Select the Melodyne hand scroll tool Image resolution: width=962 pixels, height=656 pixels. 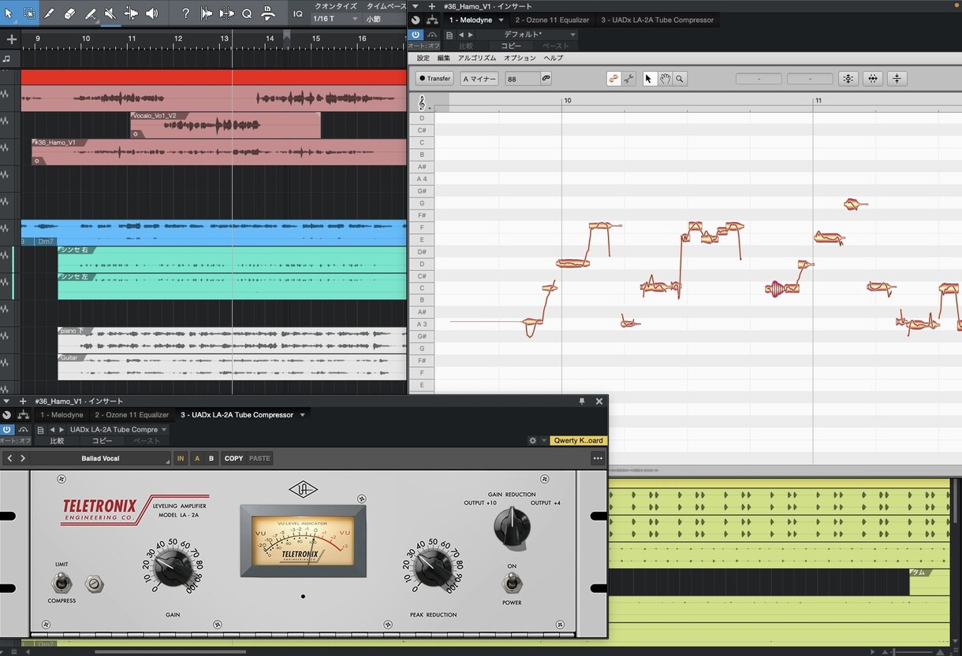[x=665, y=79]
